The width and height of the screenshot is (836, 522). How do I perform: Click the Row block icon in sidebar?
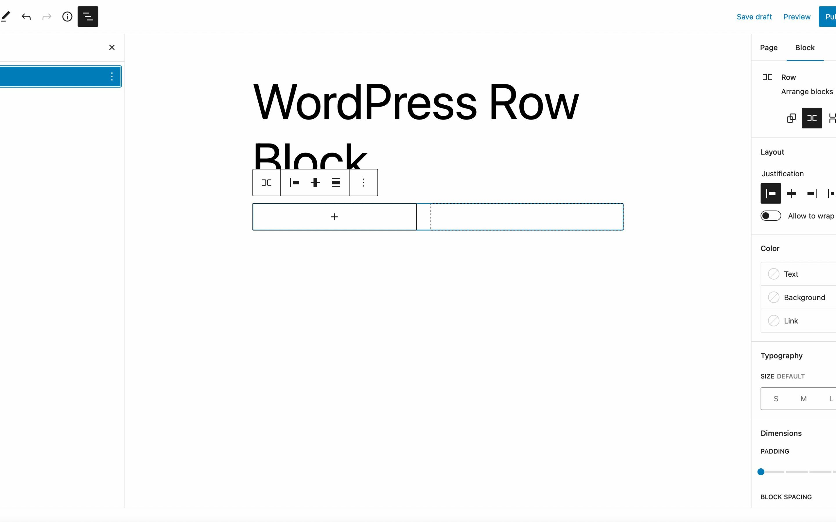767,77
